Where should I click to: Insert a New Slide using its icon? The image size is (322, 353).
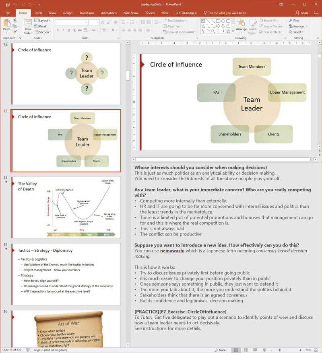(x=28, y=22)
